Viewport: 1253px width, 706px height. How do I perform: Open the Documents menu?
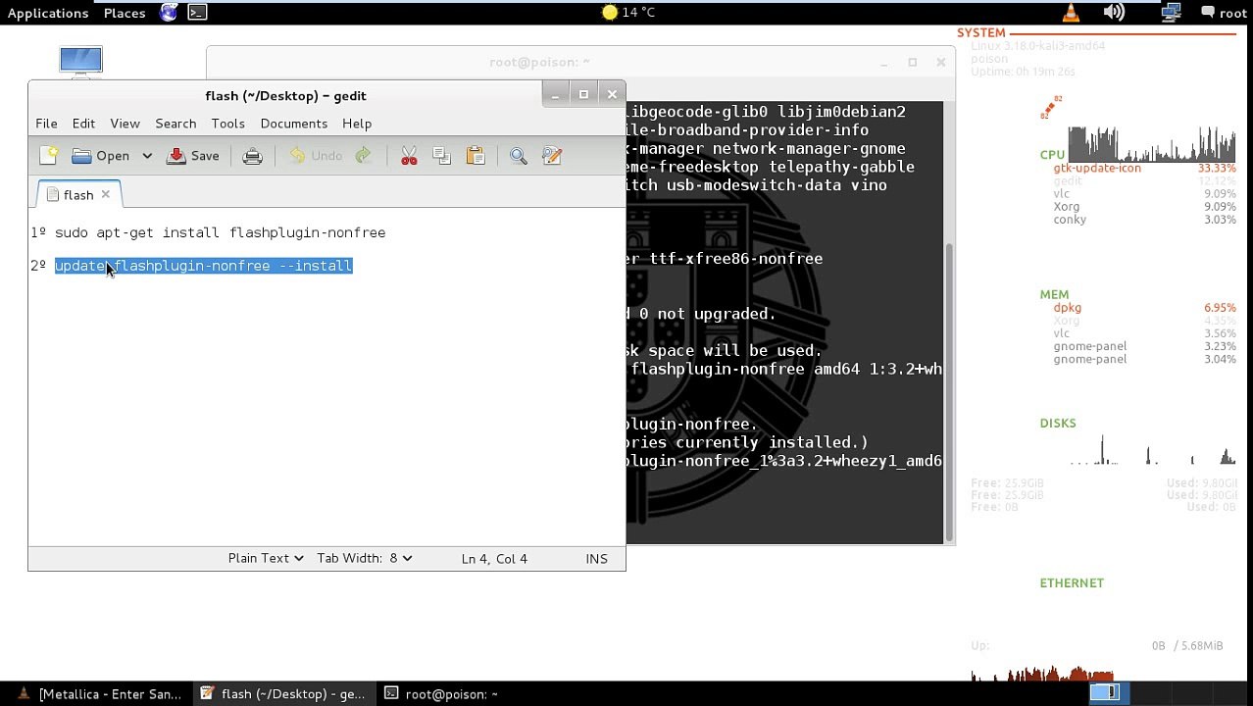coord(294,124)
